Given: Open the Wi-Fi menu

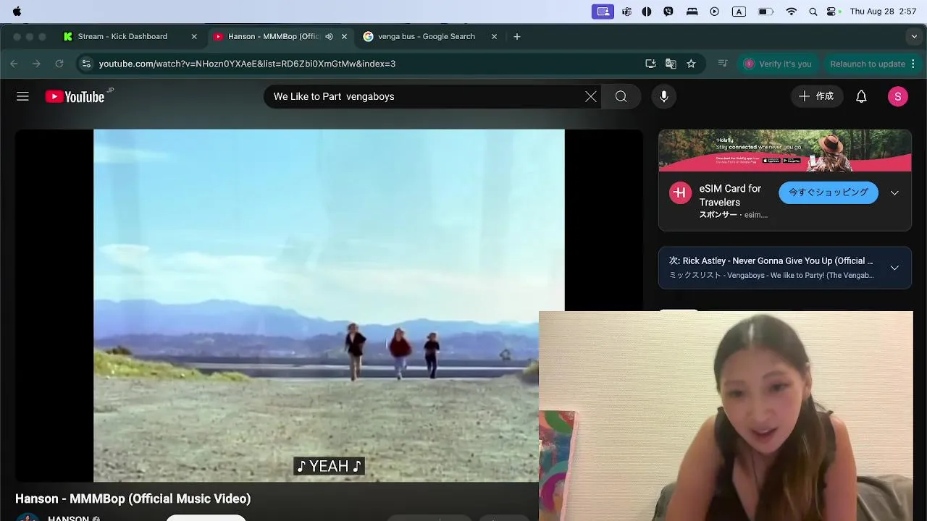Looking at the screenshot, I should coord(792,12).
